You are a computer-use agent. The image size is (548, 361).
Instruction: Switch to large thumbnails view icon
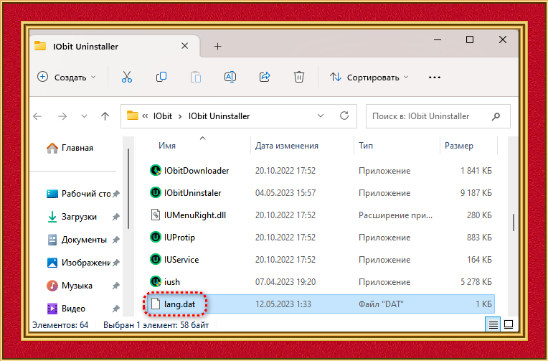pyautogui.click(x=509, y=324)
